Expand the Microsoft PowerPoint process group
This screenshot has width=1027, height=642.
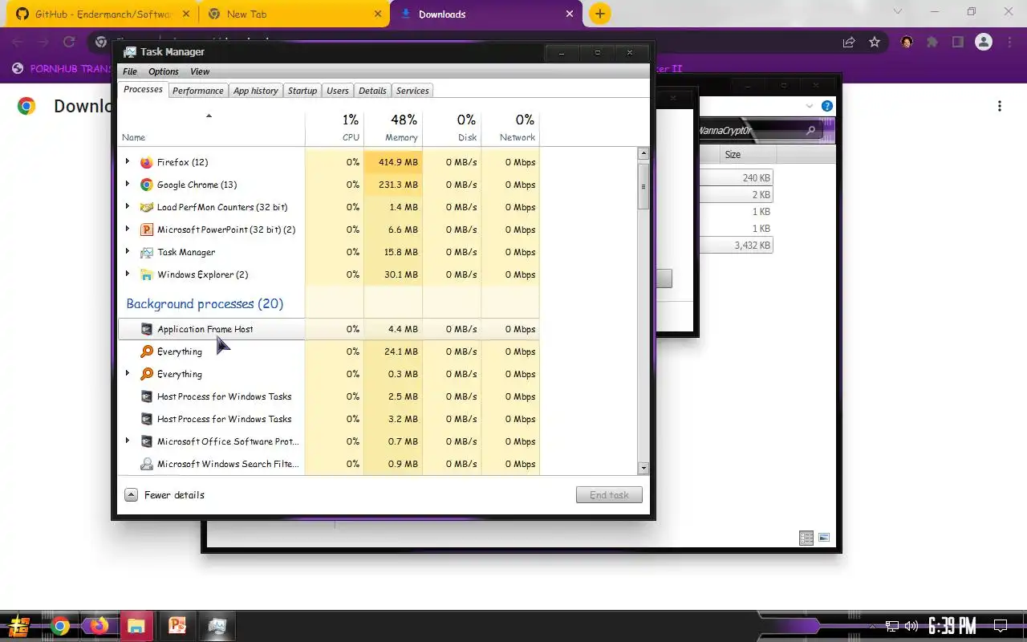(x=128, y=230)
